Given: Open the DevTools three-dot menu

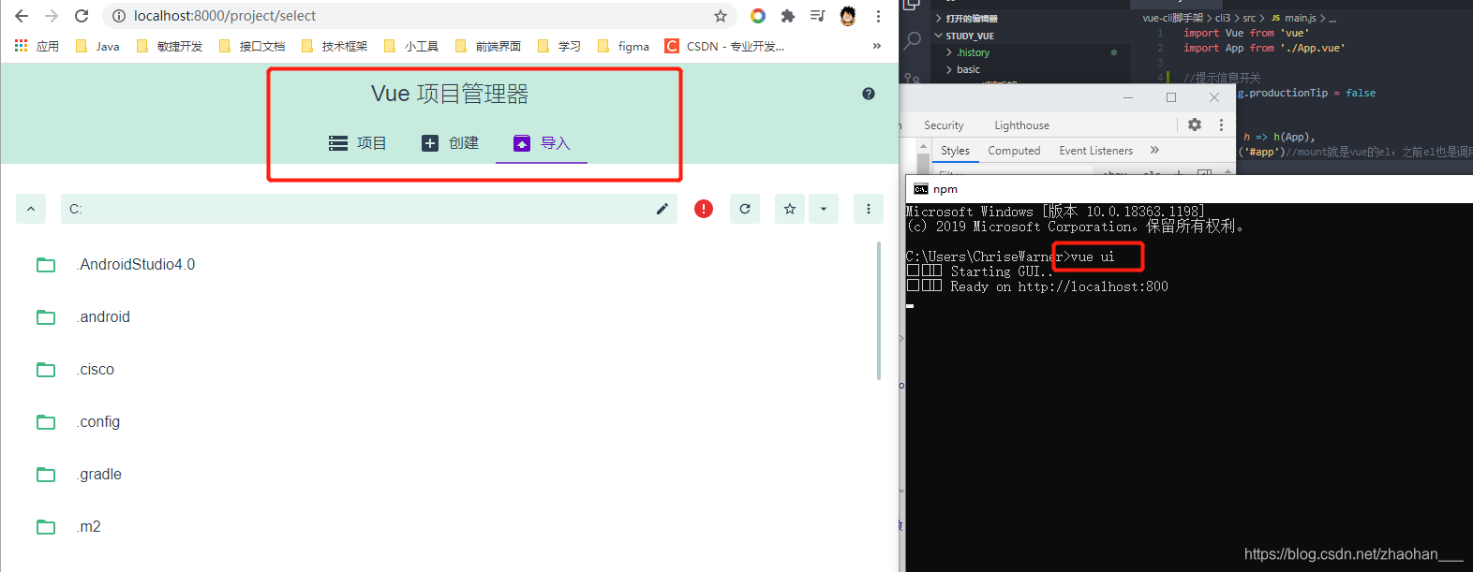Looking at the screenshot, I should [1221, 125].
